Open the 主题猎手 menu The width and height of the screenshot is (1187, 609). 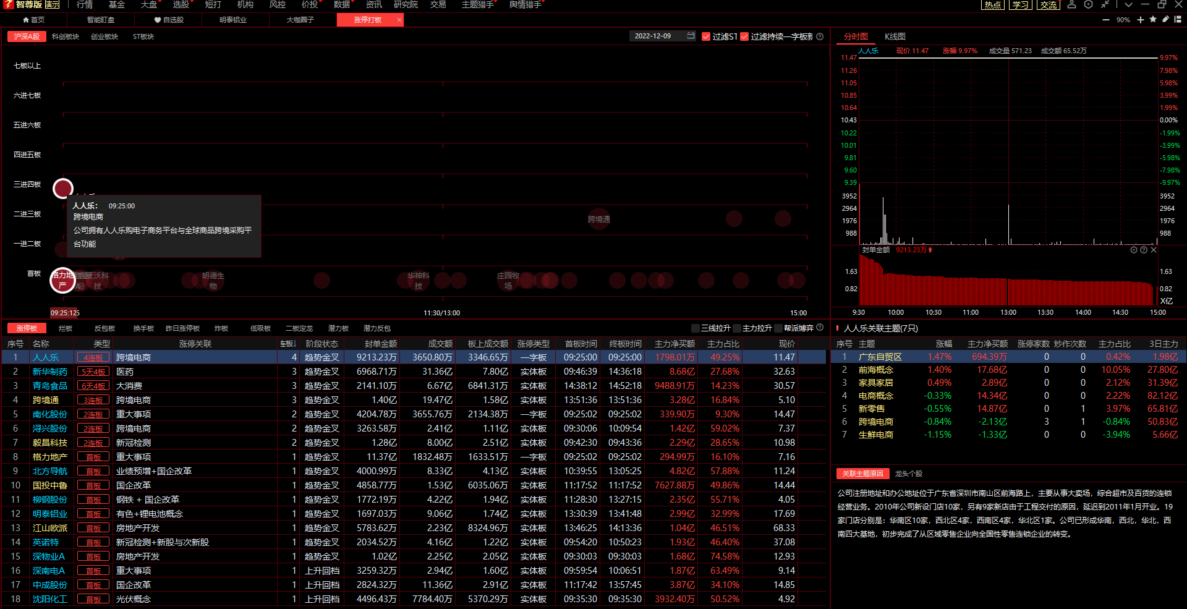[x=478, y=4]
